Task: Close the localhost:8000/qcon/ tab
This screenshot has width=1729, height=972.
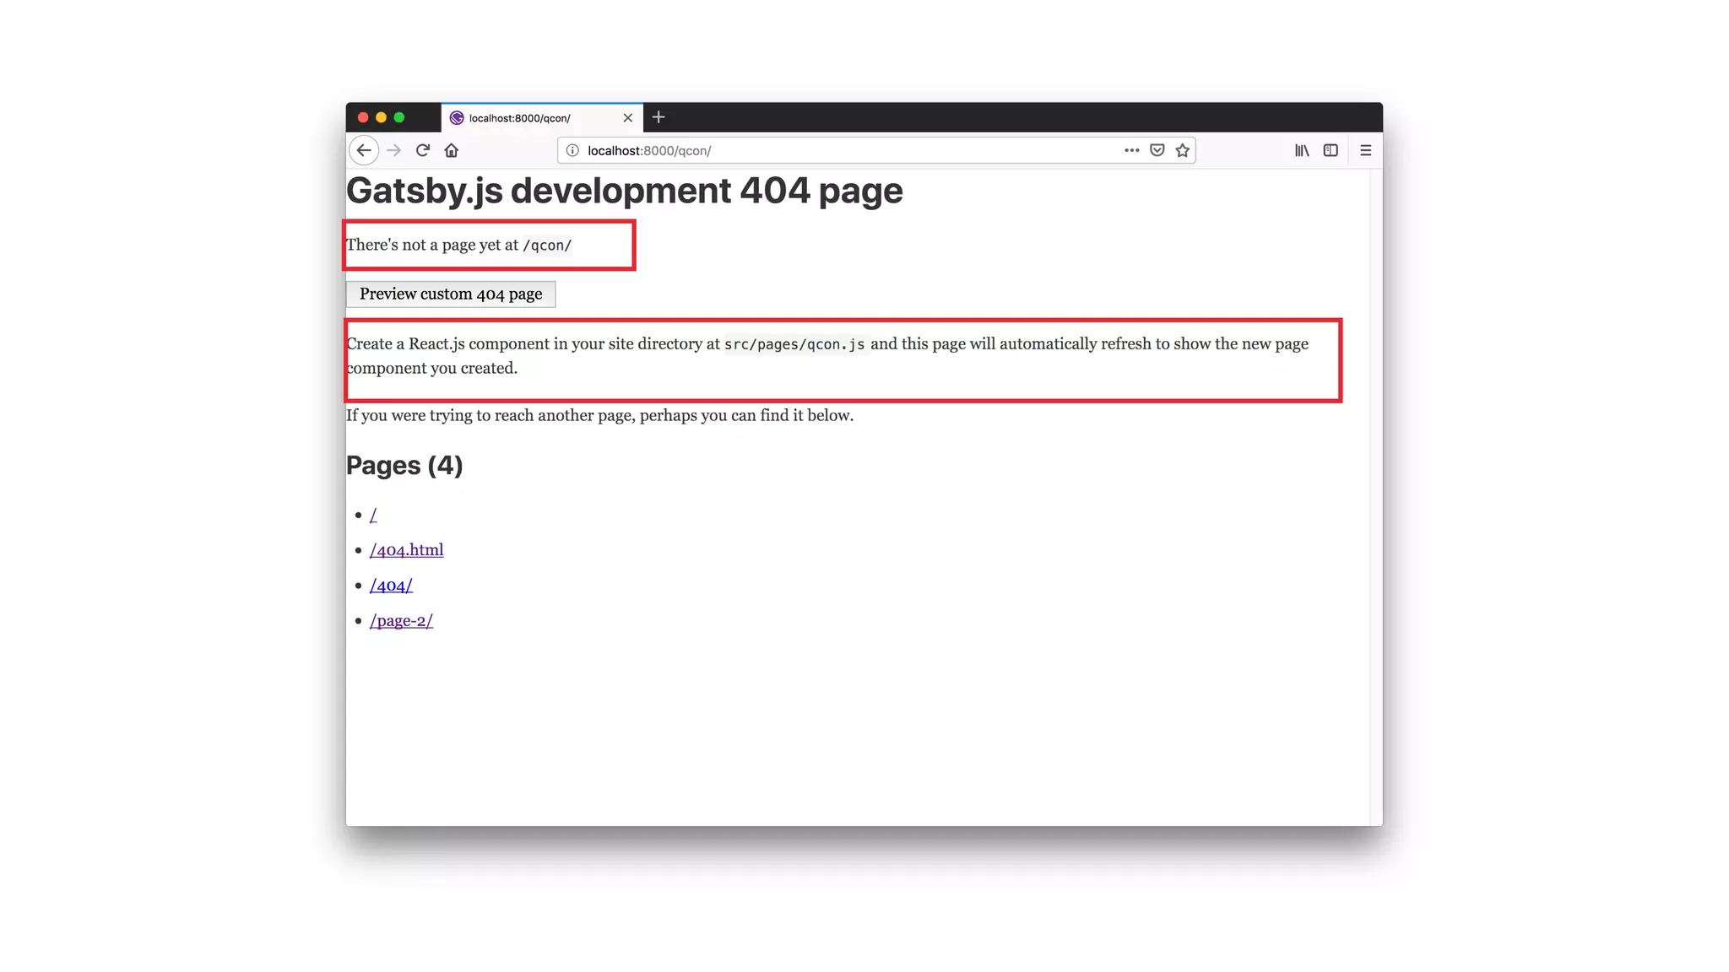Action: point(627,118)
